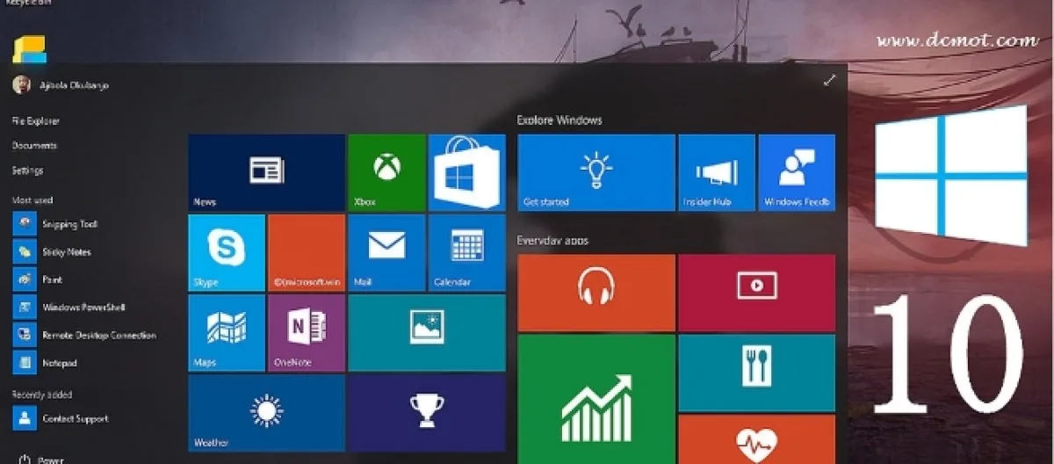Launch Snipping Tool from Most used
This screenshot has height=464, width=1054.
point(69,224)
